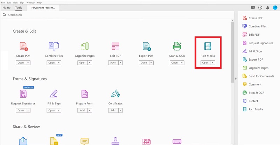
Task: Click Request Signatures in right sidebar
Action: (x=258, y=43)
